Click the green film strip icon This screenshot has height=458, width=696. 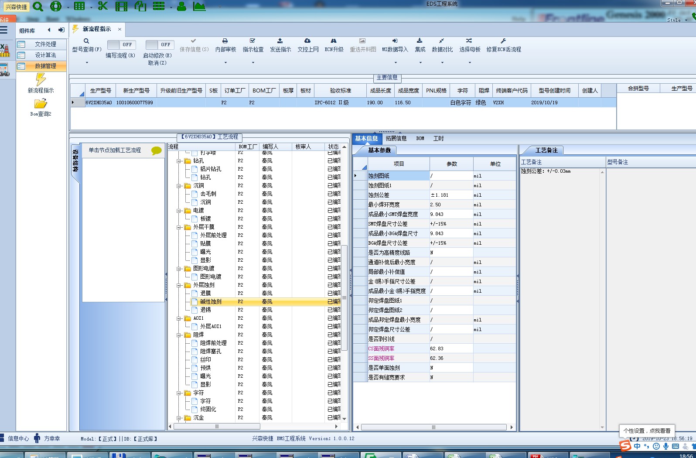(122, 6)
